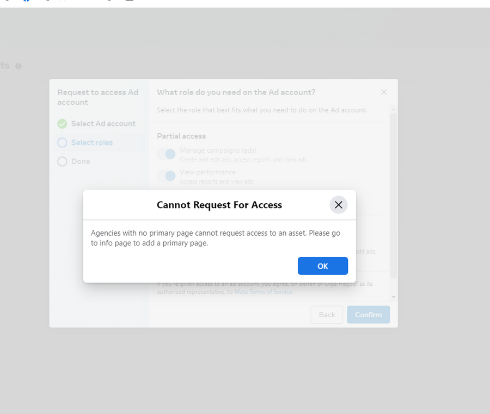Image resolution: width=490 pixels, height=414 pixels.
Task: Open the Meta Terms of Service link
Action: tap(264, 292)
